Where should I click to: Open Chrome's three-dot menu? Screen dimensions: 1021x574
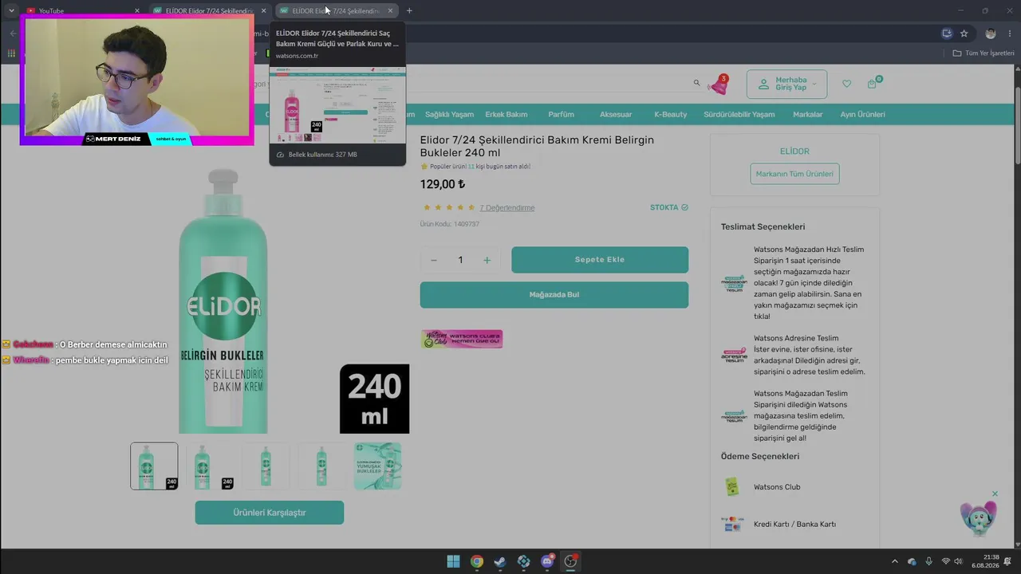pos(1010,33)
